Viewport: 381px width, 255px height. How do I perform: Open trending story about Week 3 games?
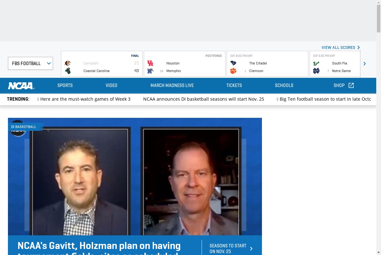[x=84, y=99]
